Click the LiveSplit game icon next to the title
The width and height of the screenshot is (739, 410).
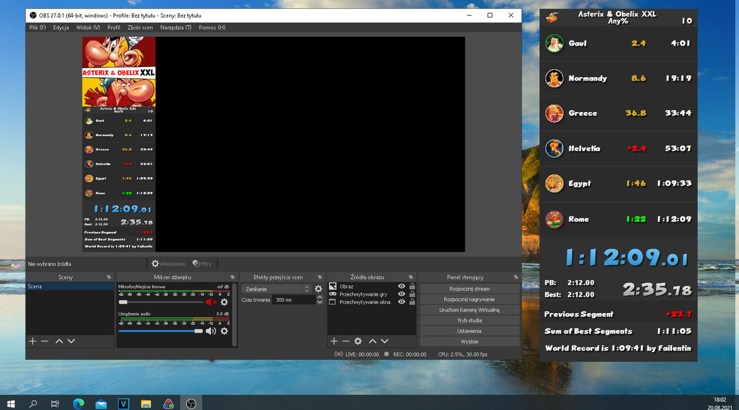553,17
